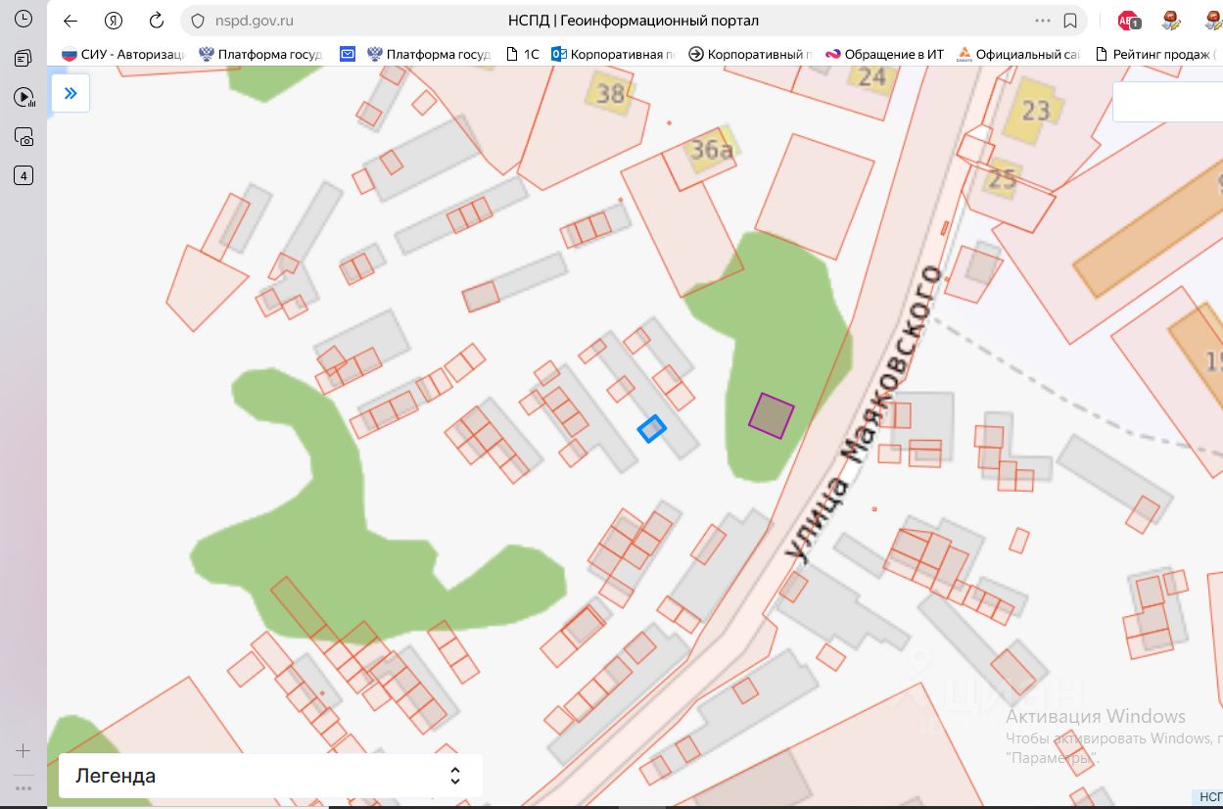Open the media player sidebar icon
This screenshot has width=1223, height=809.
(24, 97)
